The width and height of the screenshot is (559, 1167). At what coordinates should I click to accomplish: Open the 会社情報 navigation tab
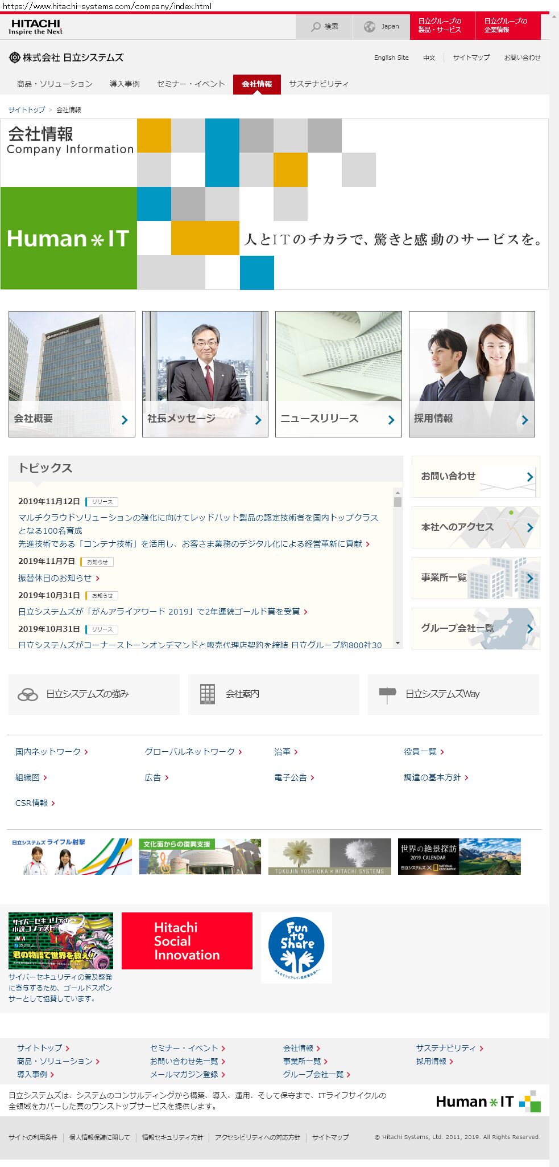[256, 84]
